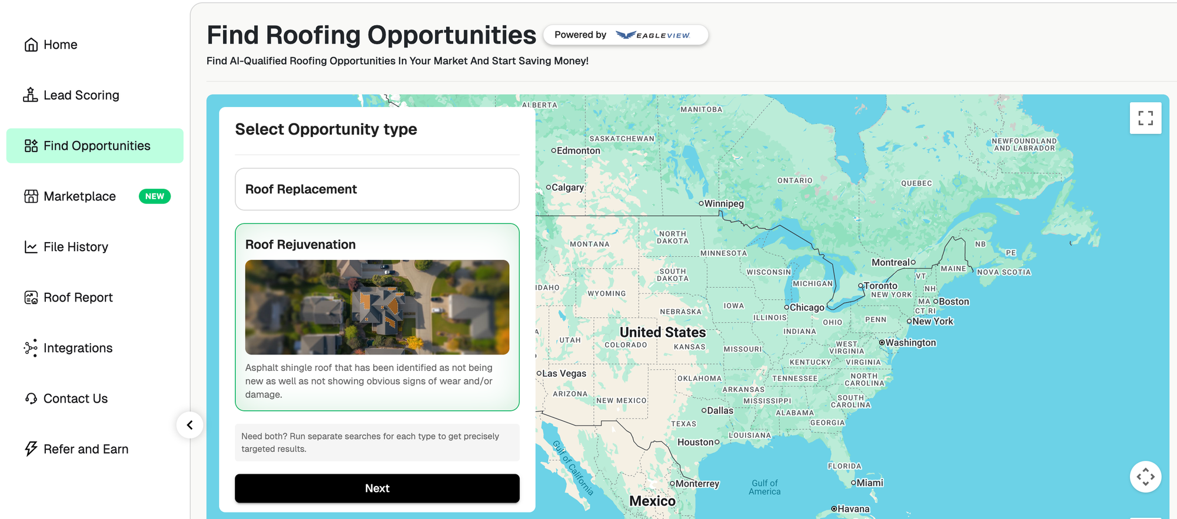1177x519 pixels.
Task: Go to the Lead Scoring page
Action: coord(81,95)
